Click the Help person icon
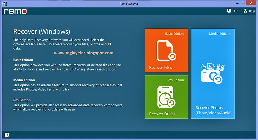Image resolution: width=258 pixels, height=140 pixels. click(245, 11)
